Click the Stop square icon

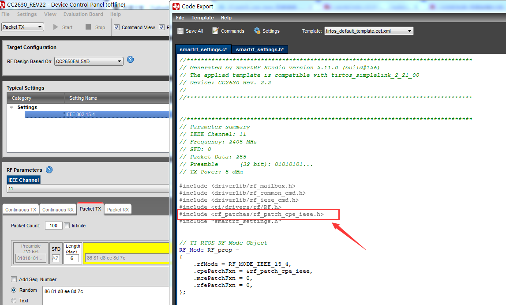click(88, 27)
